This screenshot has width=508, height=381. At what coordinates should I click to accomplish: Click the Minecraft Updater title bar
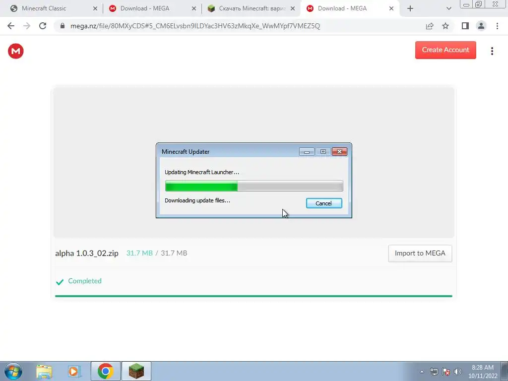pos(227,152)
